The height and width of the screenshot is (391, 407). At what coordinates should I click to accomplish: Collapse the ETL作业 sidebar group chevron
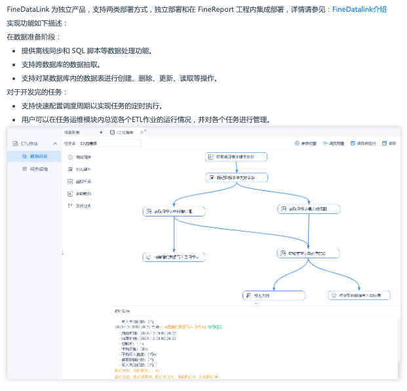pos(55,144)
